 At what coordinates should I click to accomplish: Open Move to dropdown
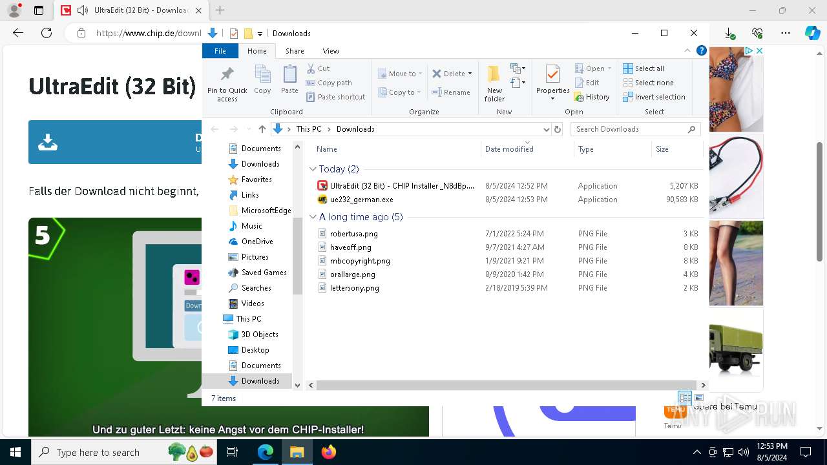coord(400,74)
